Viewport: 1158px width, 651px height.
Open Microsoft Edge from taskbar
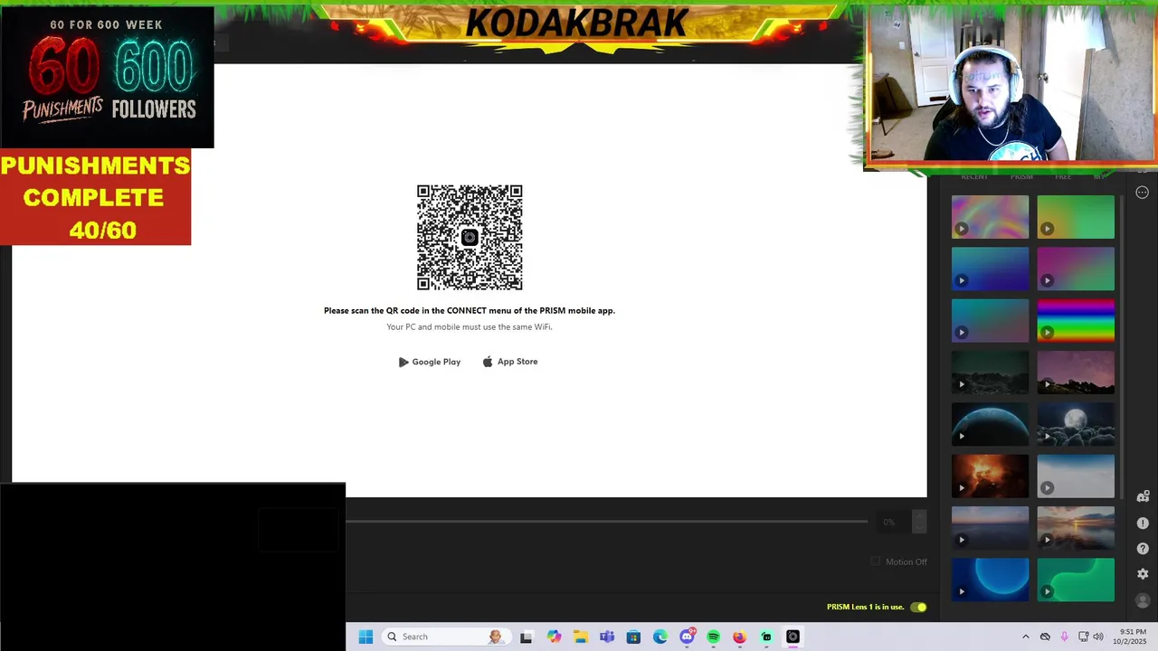click(x=660, y=637)
